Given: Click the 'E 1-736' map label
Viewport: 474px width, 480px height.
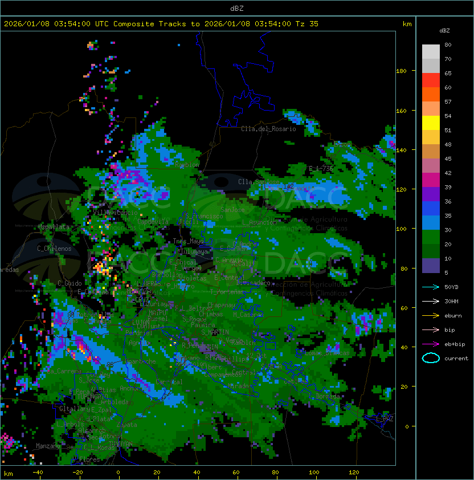Looking at the screenshot, I should pyautogui.click(x=321, y=168).
